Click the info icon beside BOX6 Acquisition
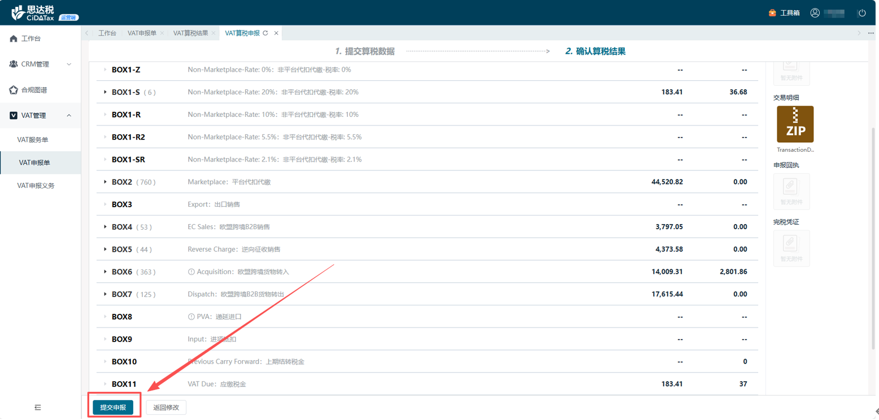 [191, 272]
